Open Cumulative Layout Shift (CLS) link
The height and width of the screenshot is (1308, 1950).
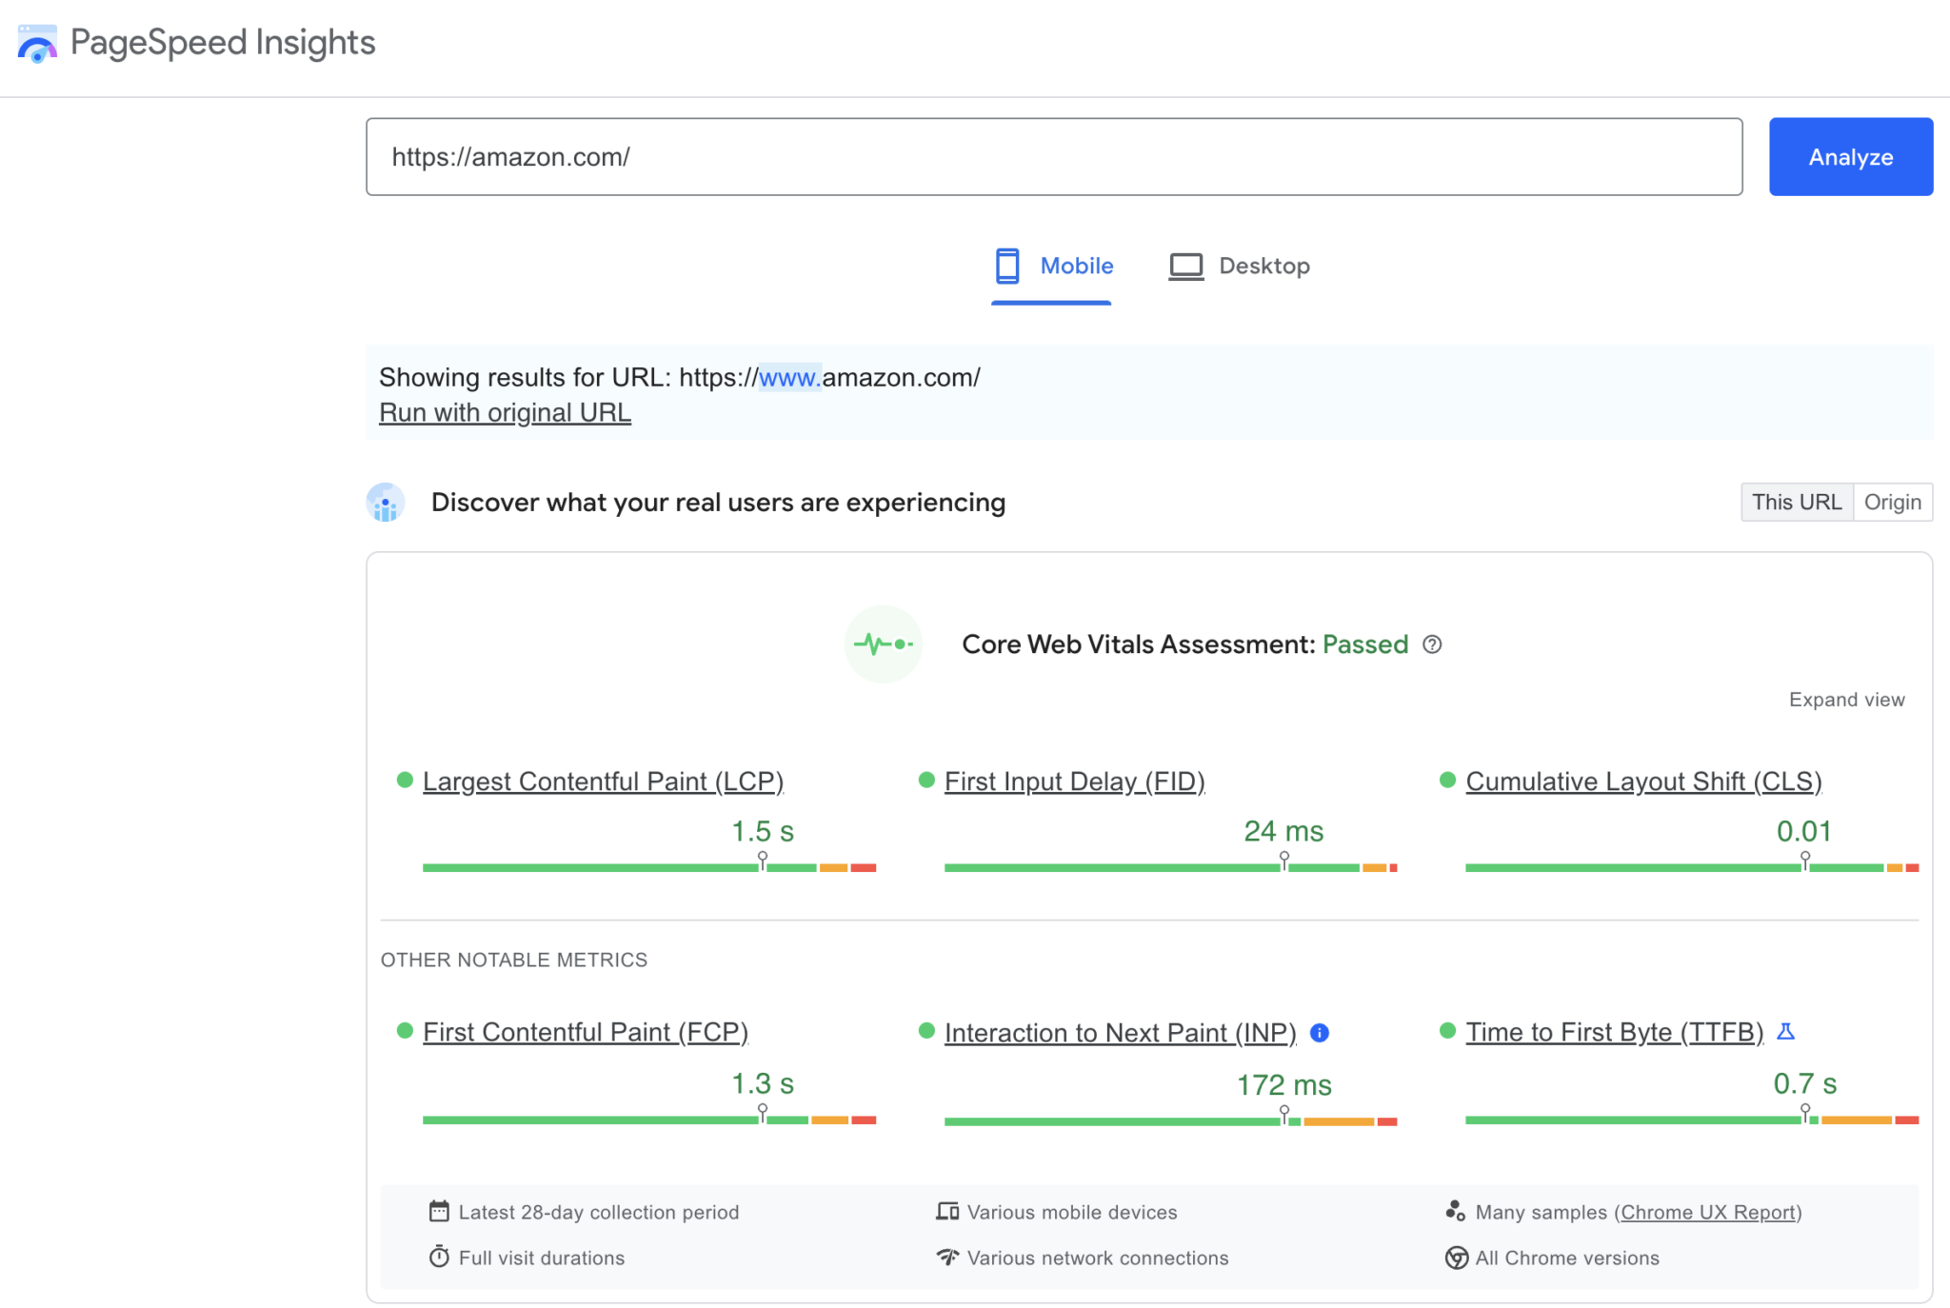(1643, 782)
